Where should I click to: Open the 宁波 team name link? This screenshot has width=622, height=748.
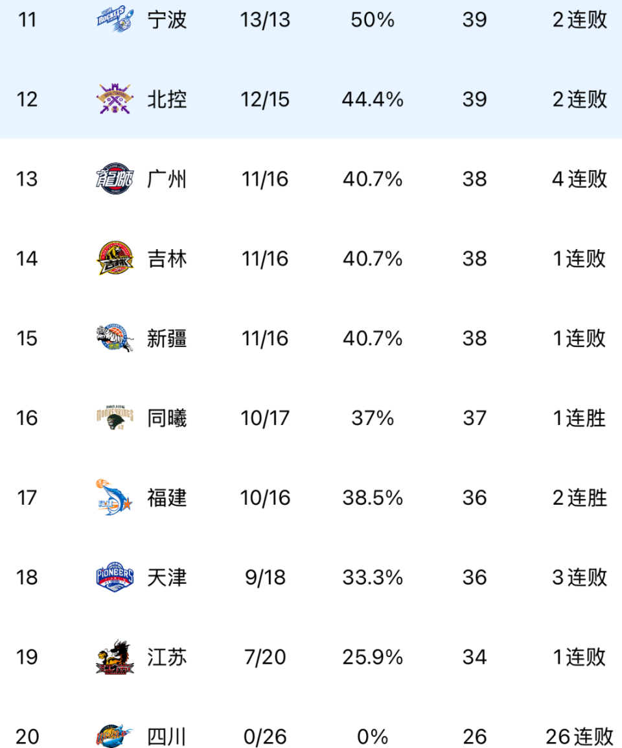[167, 19]
